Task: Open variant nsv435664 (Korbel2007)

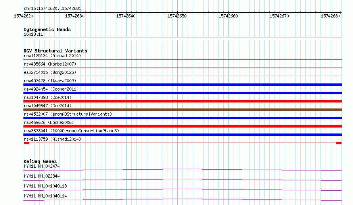Action: (50, 64)
